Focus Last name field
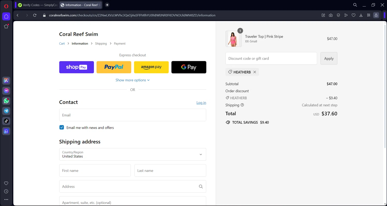The width and height of the screenshot is (387, 206). [170, 171]
